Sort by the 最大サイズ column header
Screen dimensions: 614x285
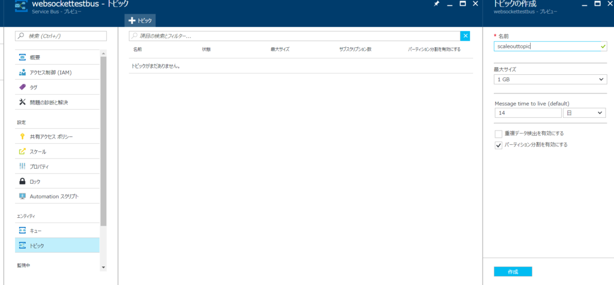click(x=279, y=50)
